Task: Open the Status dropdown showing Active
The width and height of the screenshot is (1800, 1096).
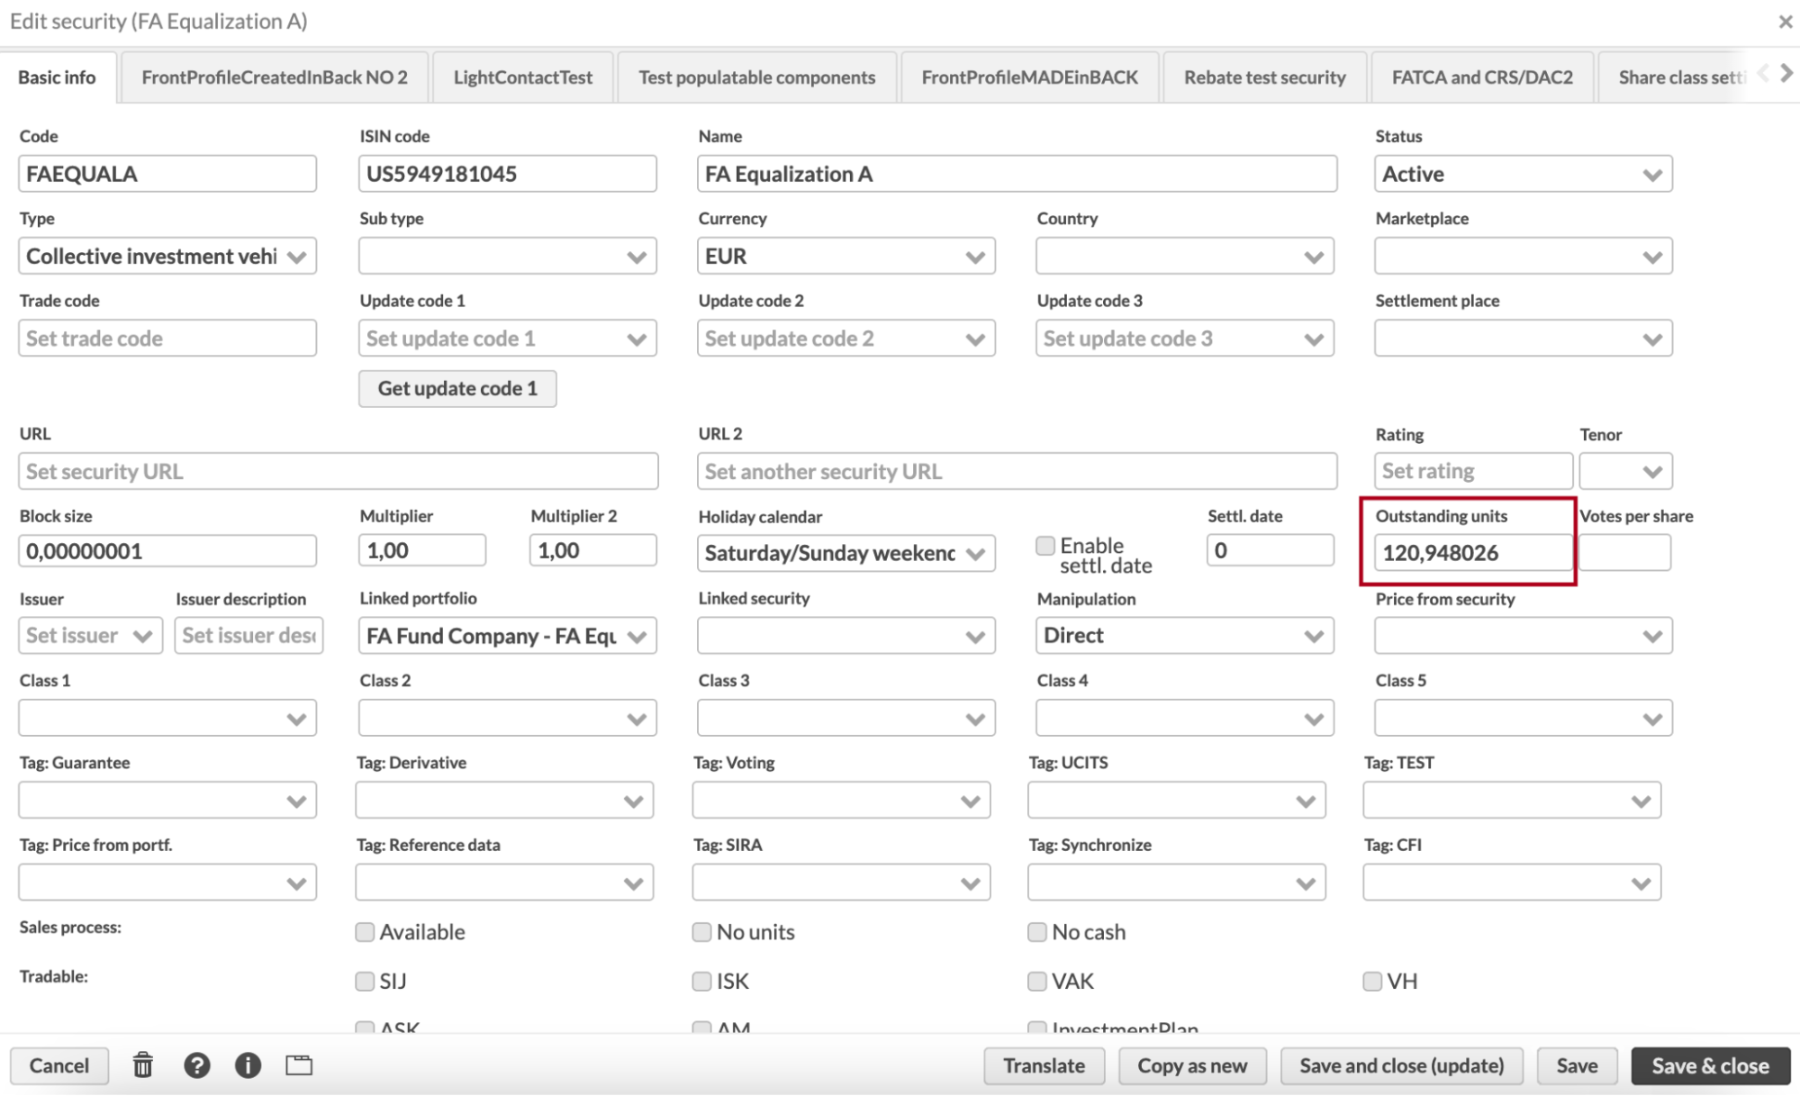Action: [x=1523, y=174]
